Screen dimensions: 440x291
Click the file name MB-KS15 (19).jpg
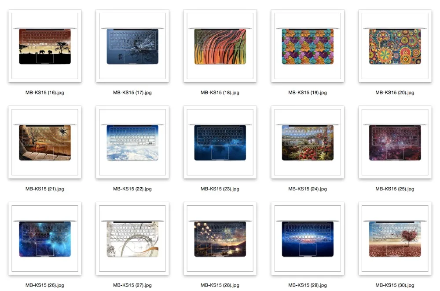point(308,92)
